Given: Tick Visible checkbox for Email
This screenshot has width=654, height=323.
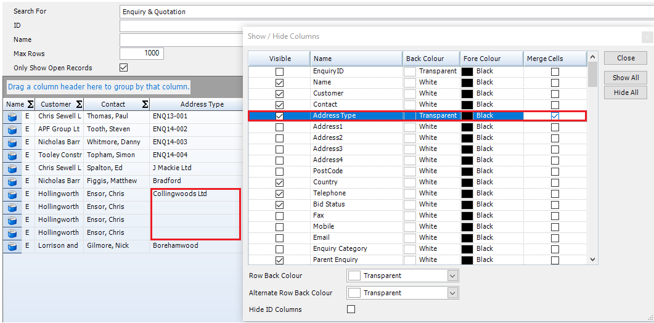Looking at the screenshot, I should 279,238.
